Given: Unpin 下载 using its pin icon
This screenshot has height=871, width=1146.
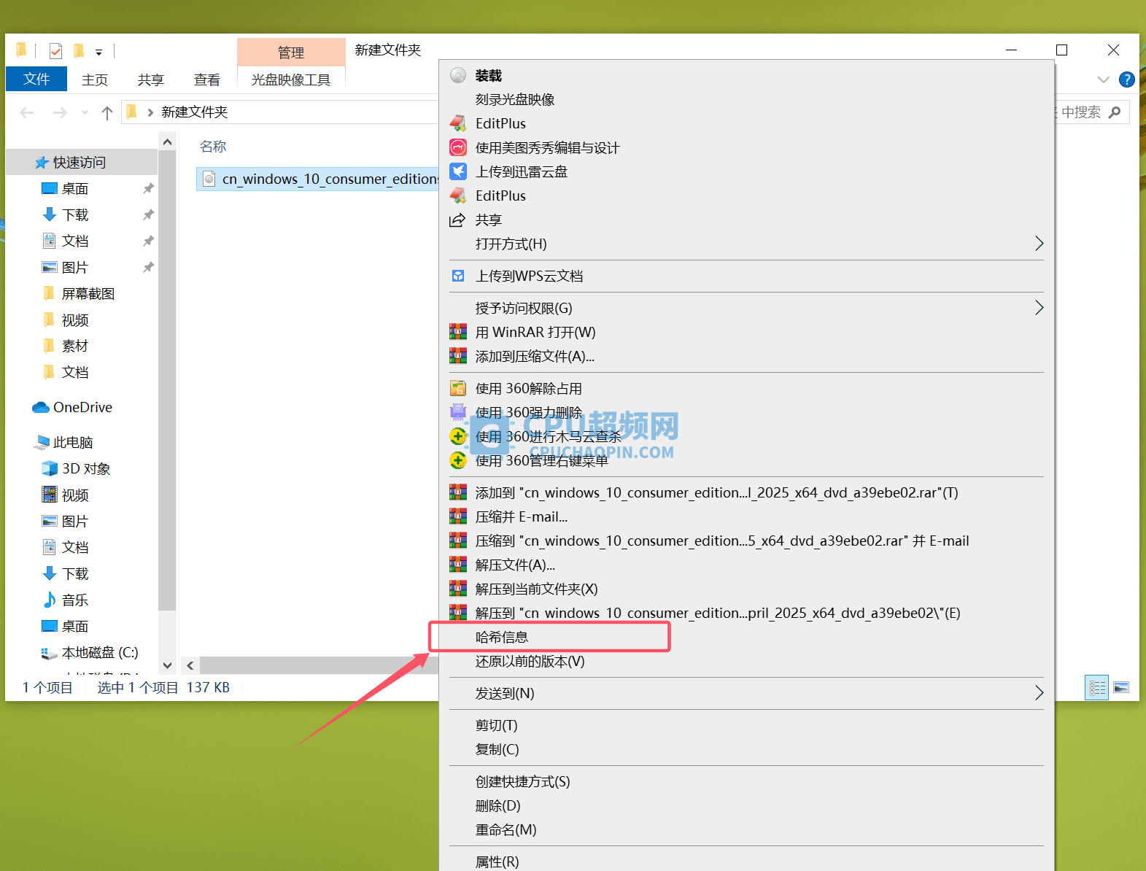Looking at the screenshot, I should click(x=148, y=214).
